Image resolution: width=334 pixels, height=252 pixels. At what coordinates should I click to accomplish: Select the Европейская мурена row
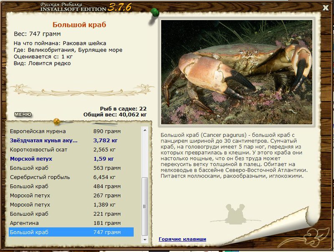[71, 131]
